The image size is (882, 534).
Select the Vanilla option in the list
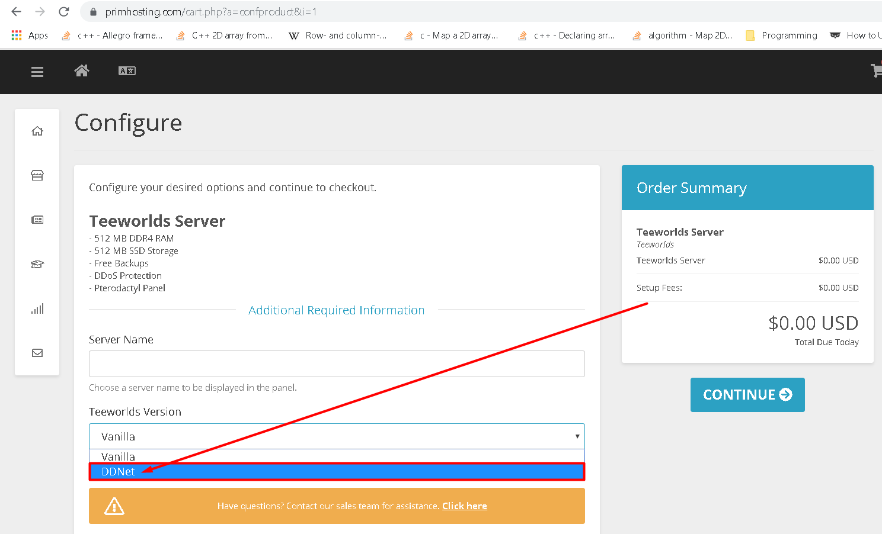click(337, 456)
